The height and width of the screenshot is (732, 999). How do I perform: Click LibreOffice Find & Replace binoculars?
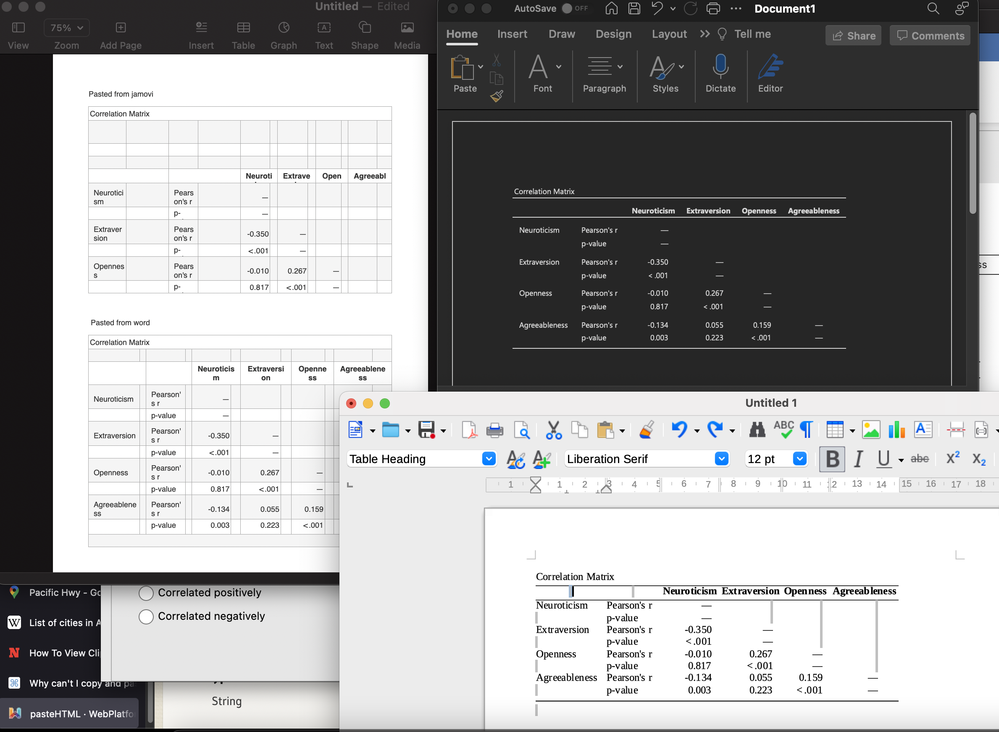click(757, 429)
